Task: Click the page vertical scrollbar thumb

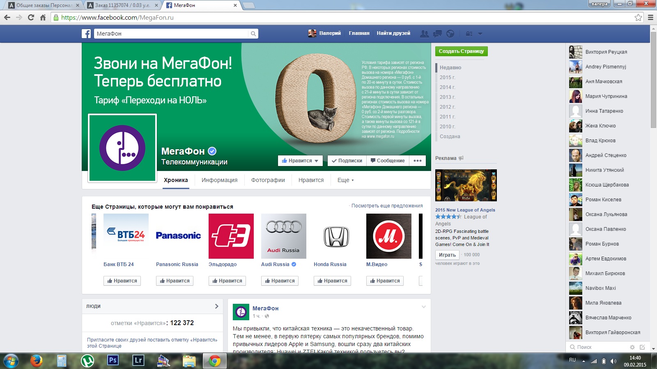Action: (x=653, y=79)
